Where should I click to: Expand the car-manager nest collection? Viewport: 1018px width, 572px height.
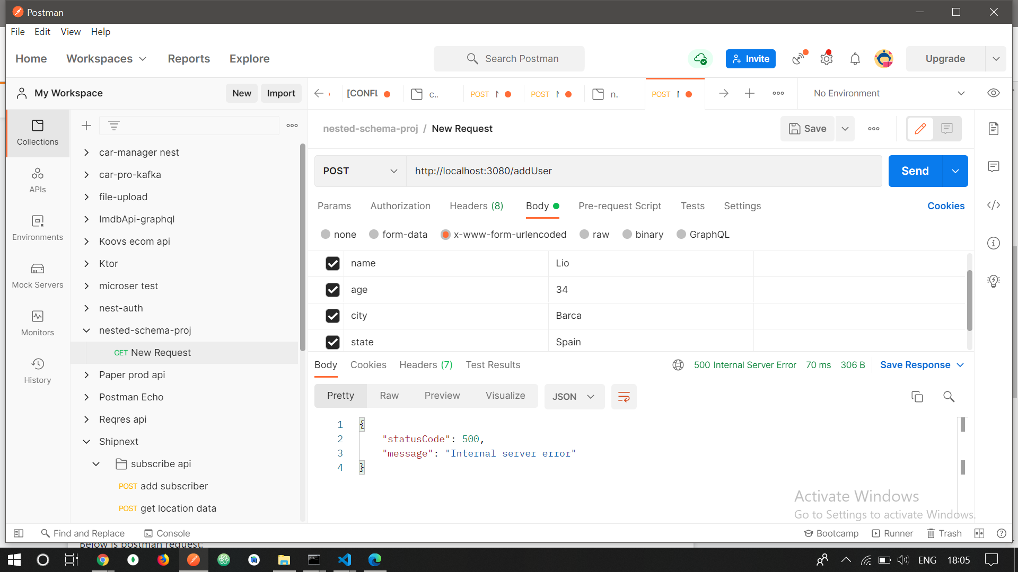(x=86, y=153)
